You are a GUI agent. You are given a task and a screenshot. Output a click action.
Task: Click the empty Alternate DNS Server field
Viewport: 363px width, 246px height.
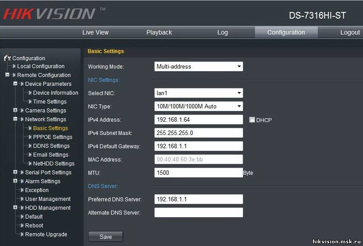click(x=199, y=212)
